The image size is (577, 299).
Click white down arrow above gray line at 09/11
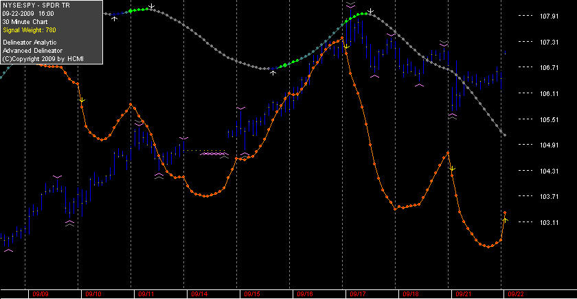151,6
